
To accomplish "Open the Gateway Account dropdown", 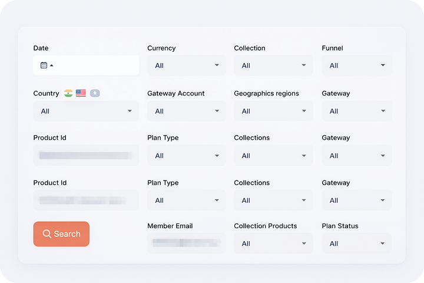I will (186, 111).
